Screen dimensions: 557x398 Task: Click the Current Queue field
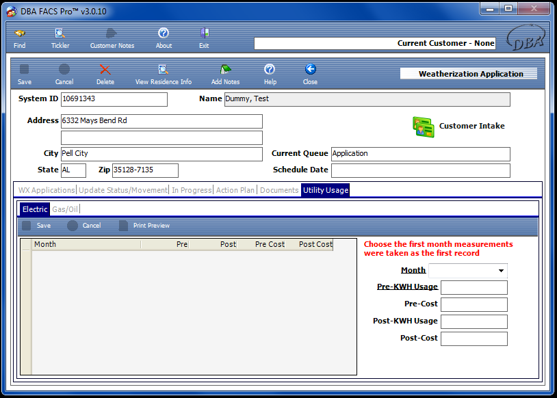pyautogui.click(x=421, y=154)
